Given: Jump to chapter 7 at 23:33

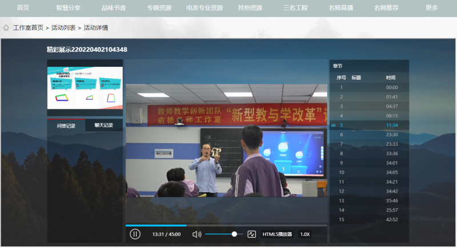Looking at the screenshot, I should click(369, 144).
